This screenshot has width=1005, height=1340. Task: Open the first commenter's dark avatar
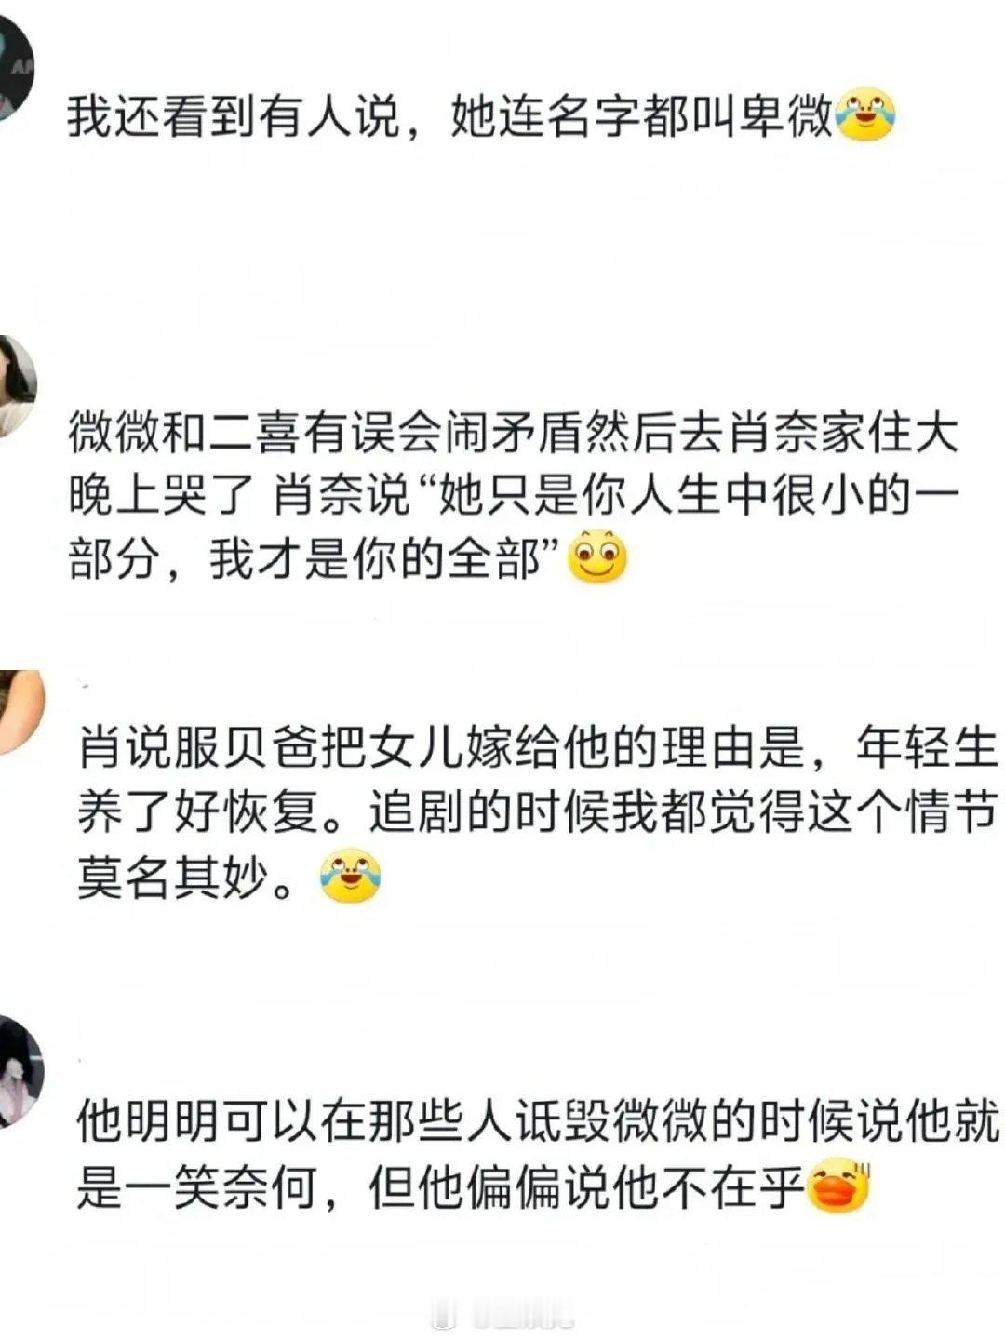[x=16, y=67]
